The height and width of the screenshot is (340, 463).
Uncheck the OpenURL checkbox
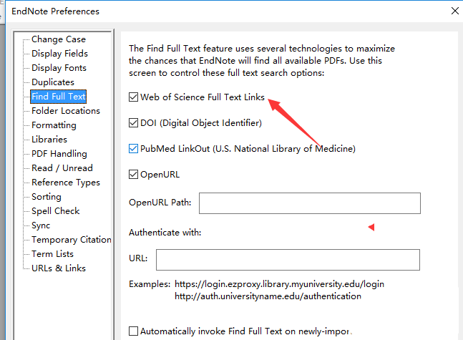pos(134,174)
